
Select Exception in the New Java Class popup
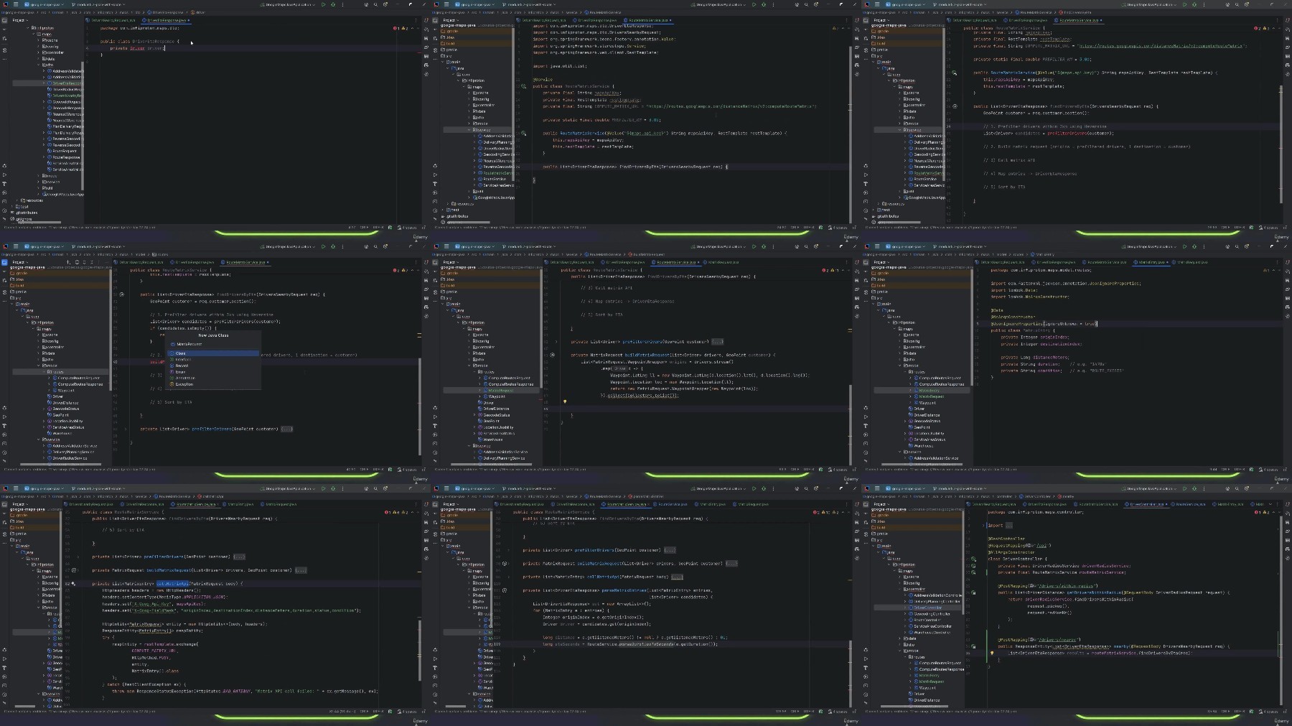pos(212,384)
